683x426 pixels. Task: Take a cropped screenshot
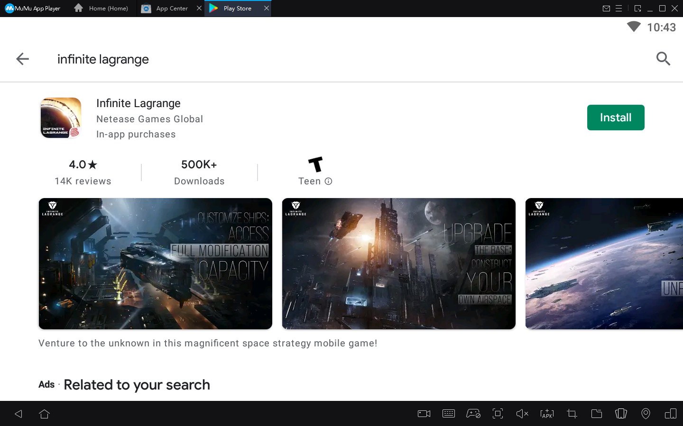tap(572, 414)
